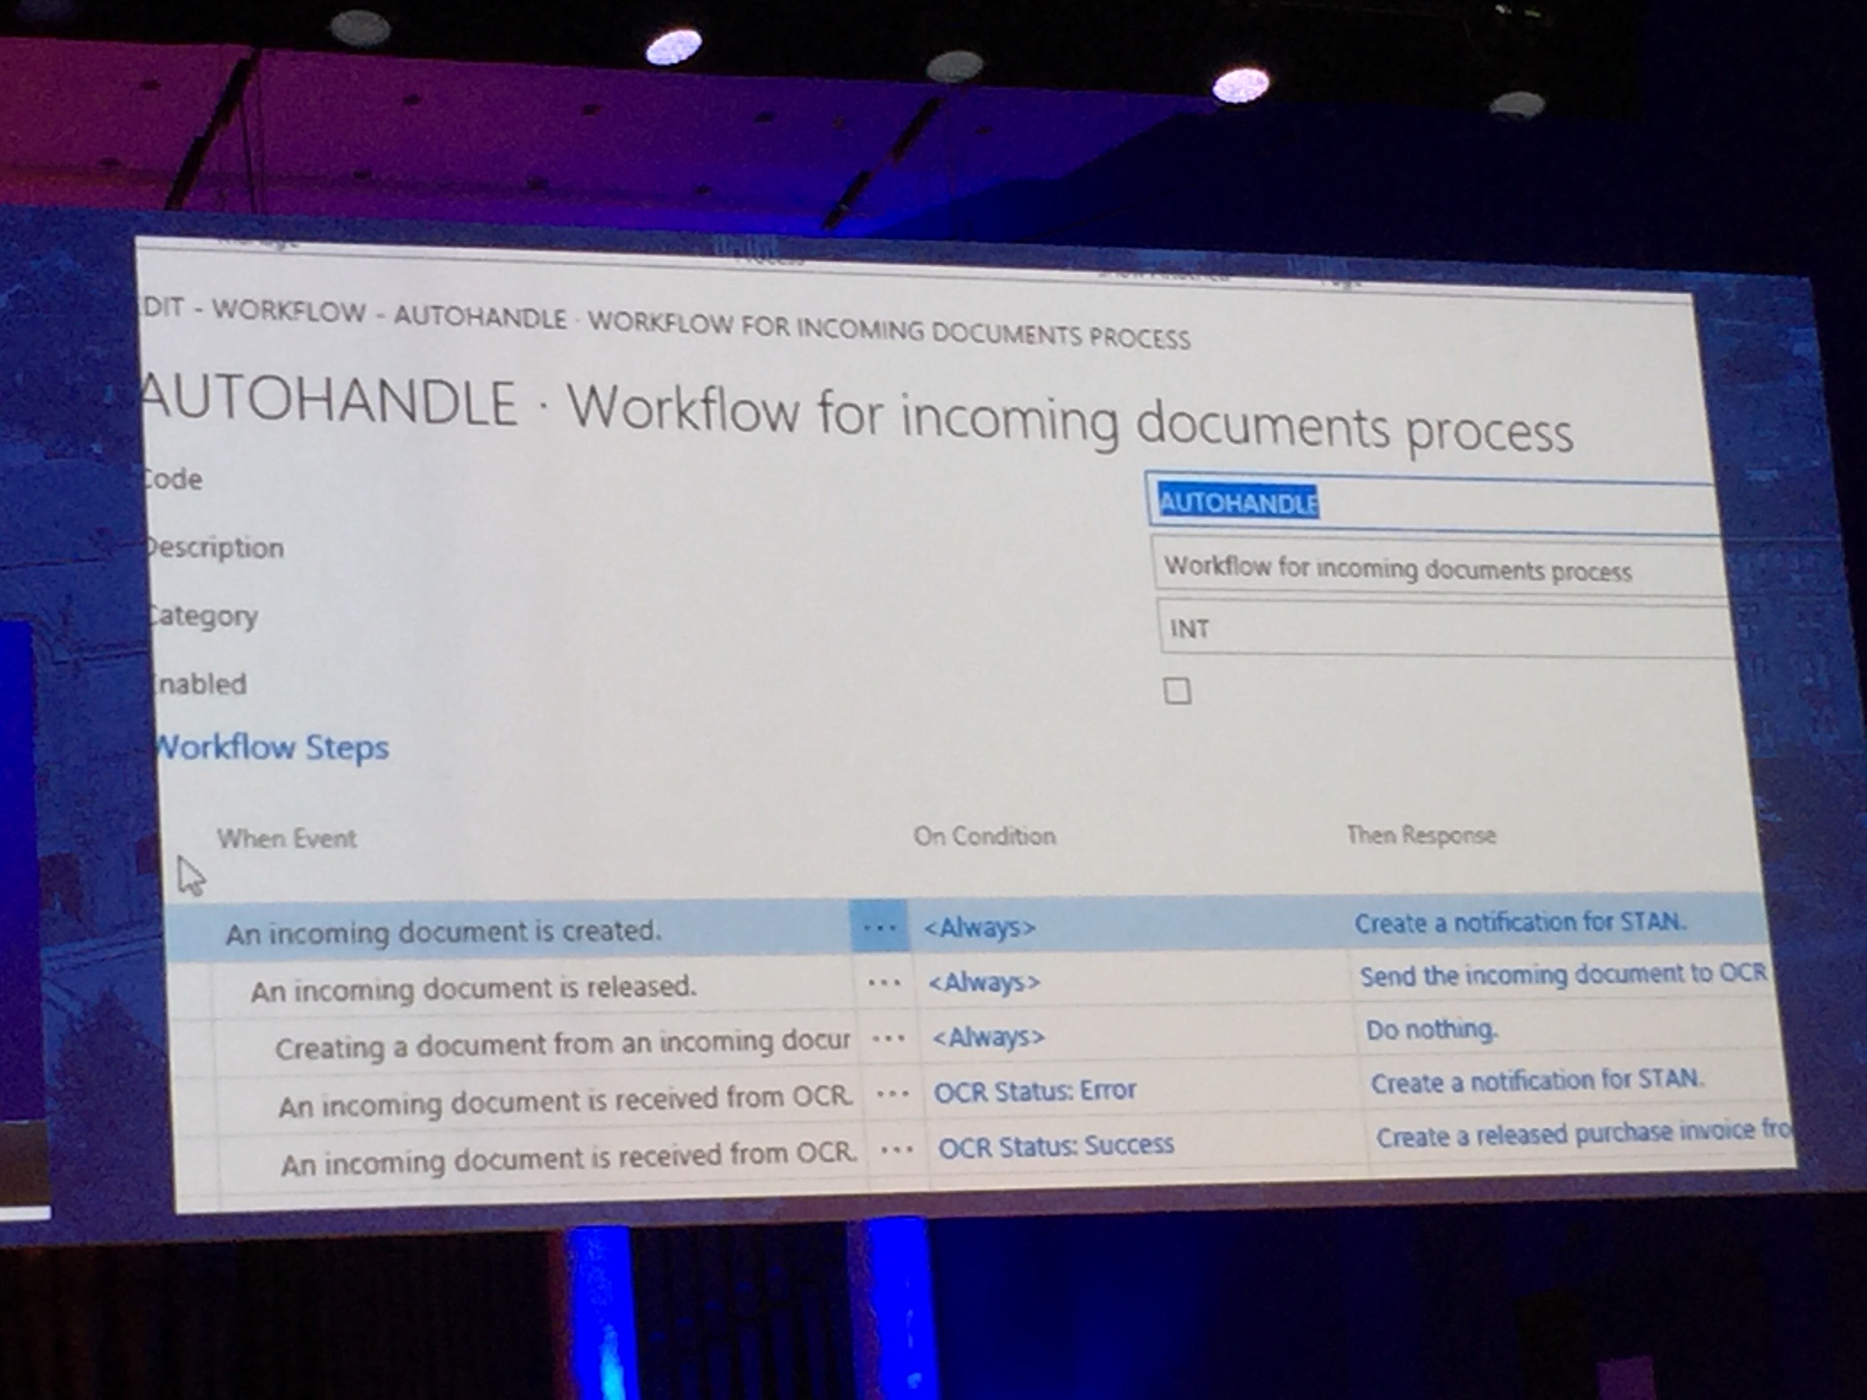Click the ellipsis on the OCR Status Error row

coord(893,1094)
